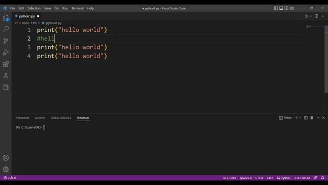Expand run options dropdown arrow
Image resolution: width=328 pixels, height=185 pixels.
[x=311, y=16]
